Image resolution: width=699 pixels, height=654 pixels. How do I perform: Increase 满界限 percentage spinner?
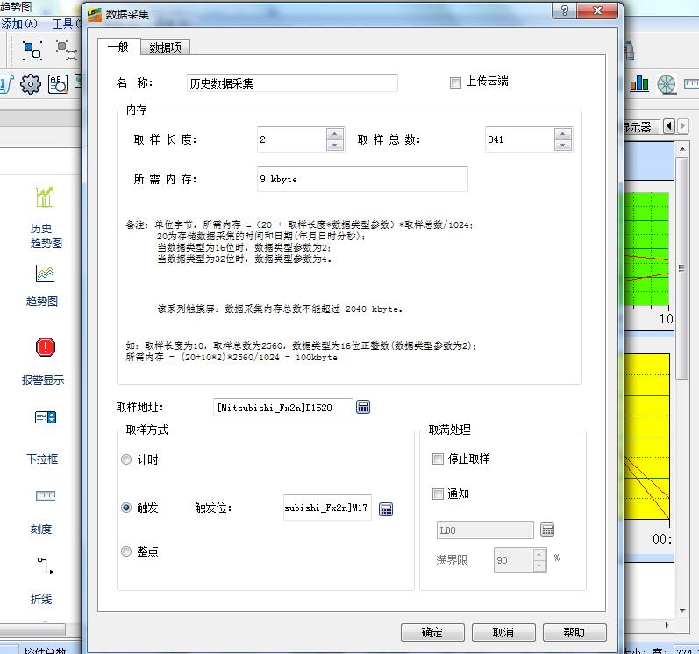[539, 555]
